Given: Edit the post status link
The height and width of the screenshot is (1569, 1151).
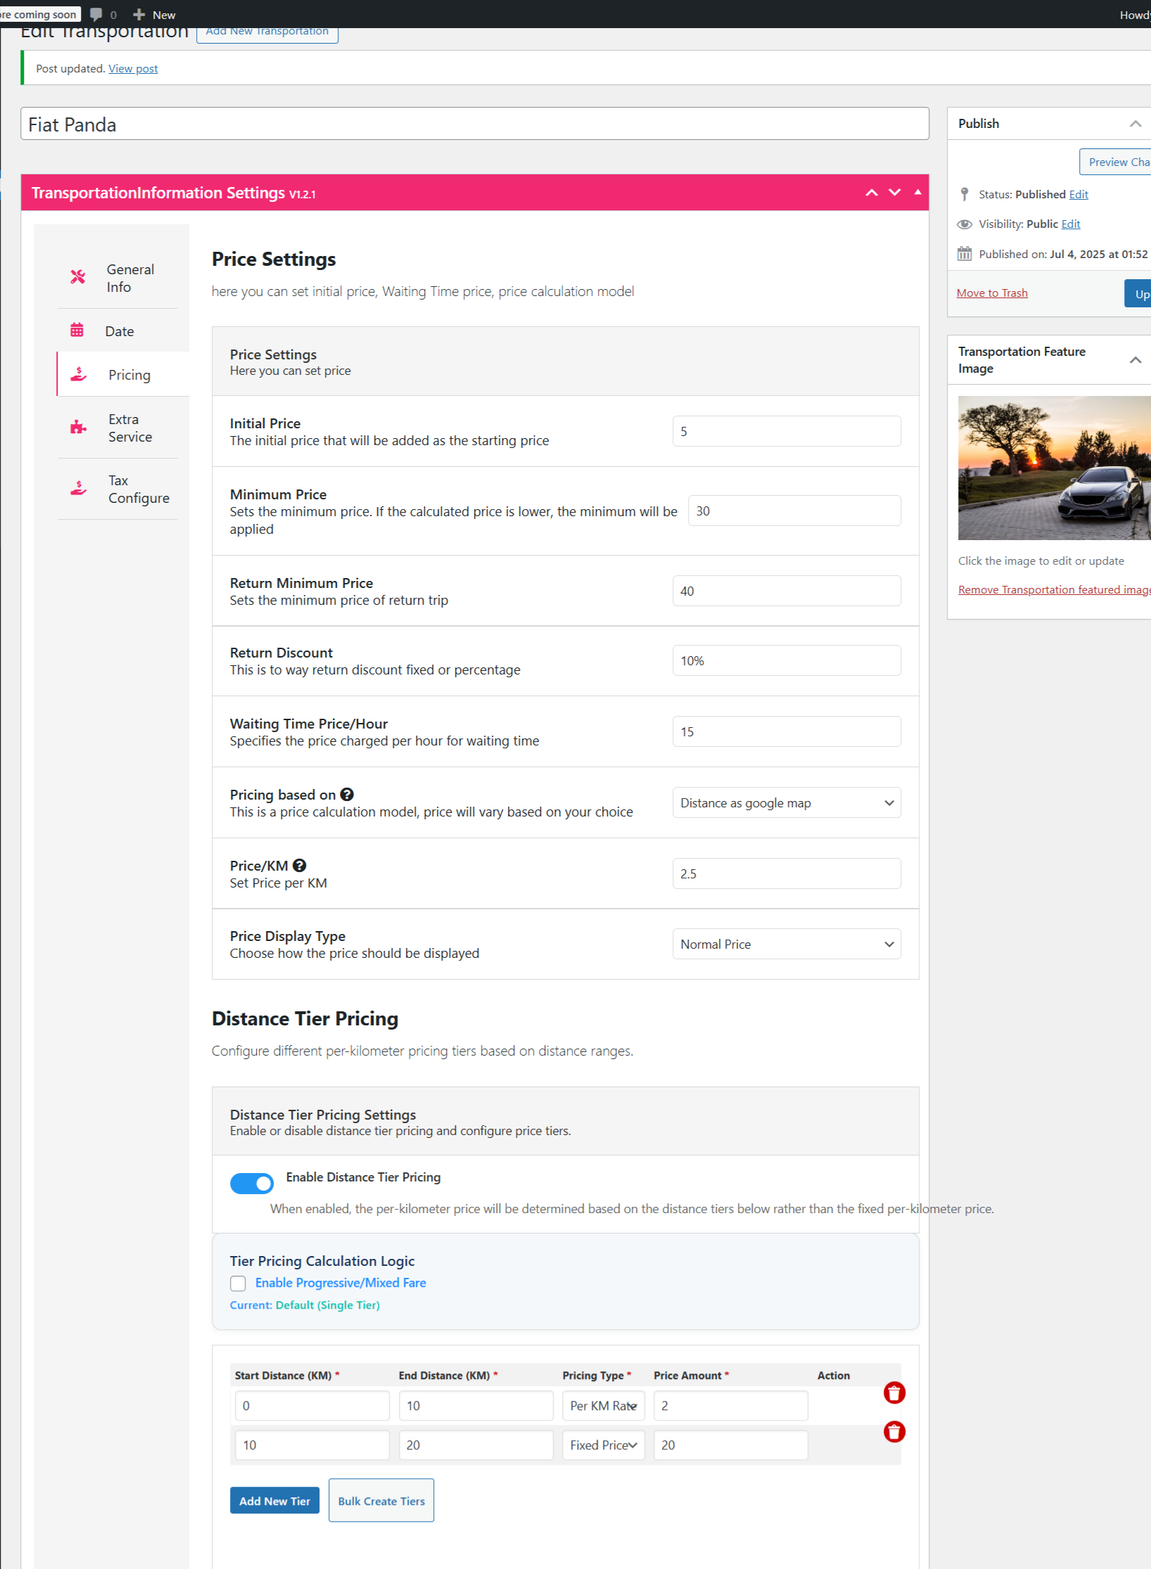Looking at the screenshot, I should click(1079, 195).
